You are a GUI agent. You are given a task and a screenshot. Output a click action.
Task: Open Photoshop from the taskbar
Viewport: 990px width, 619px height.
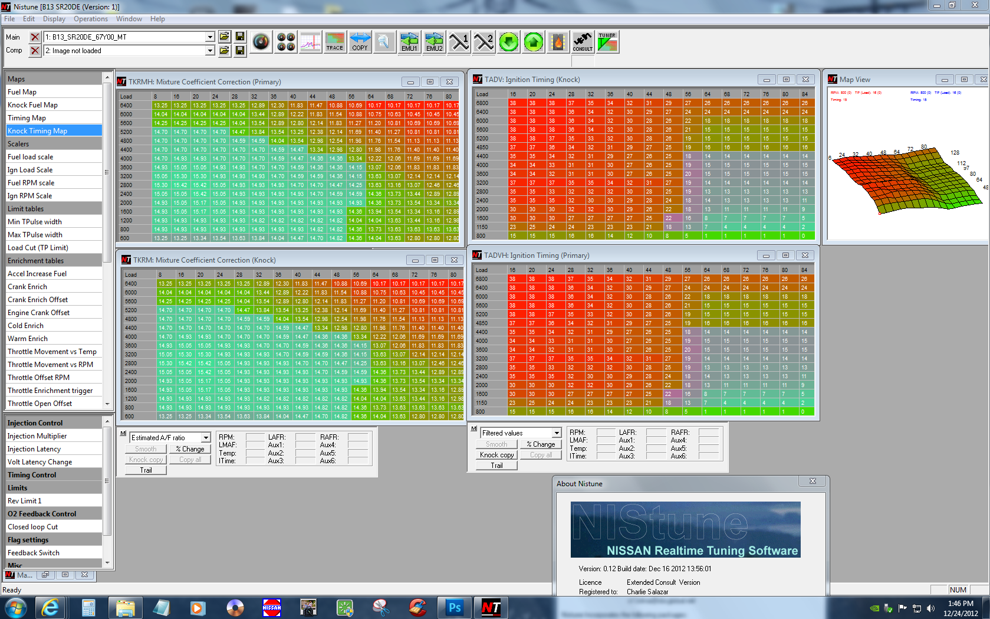point(455,607)
